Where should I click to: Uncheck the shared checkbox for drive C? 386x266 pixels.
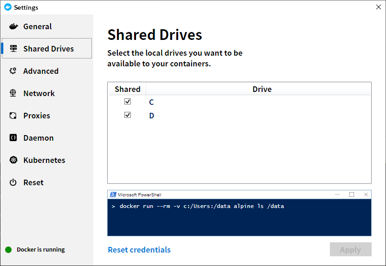click(128, 102)
